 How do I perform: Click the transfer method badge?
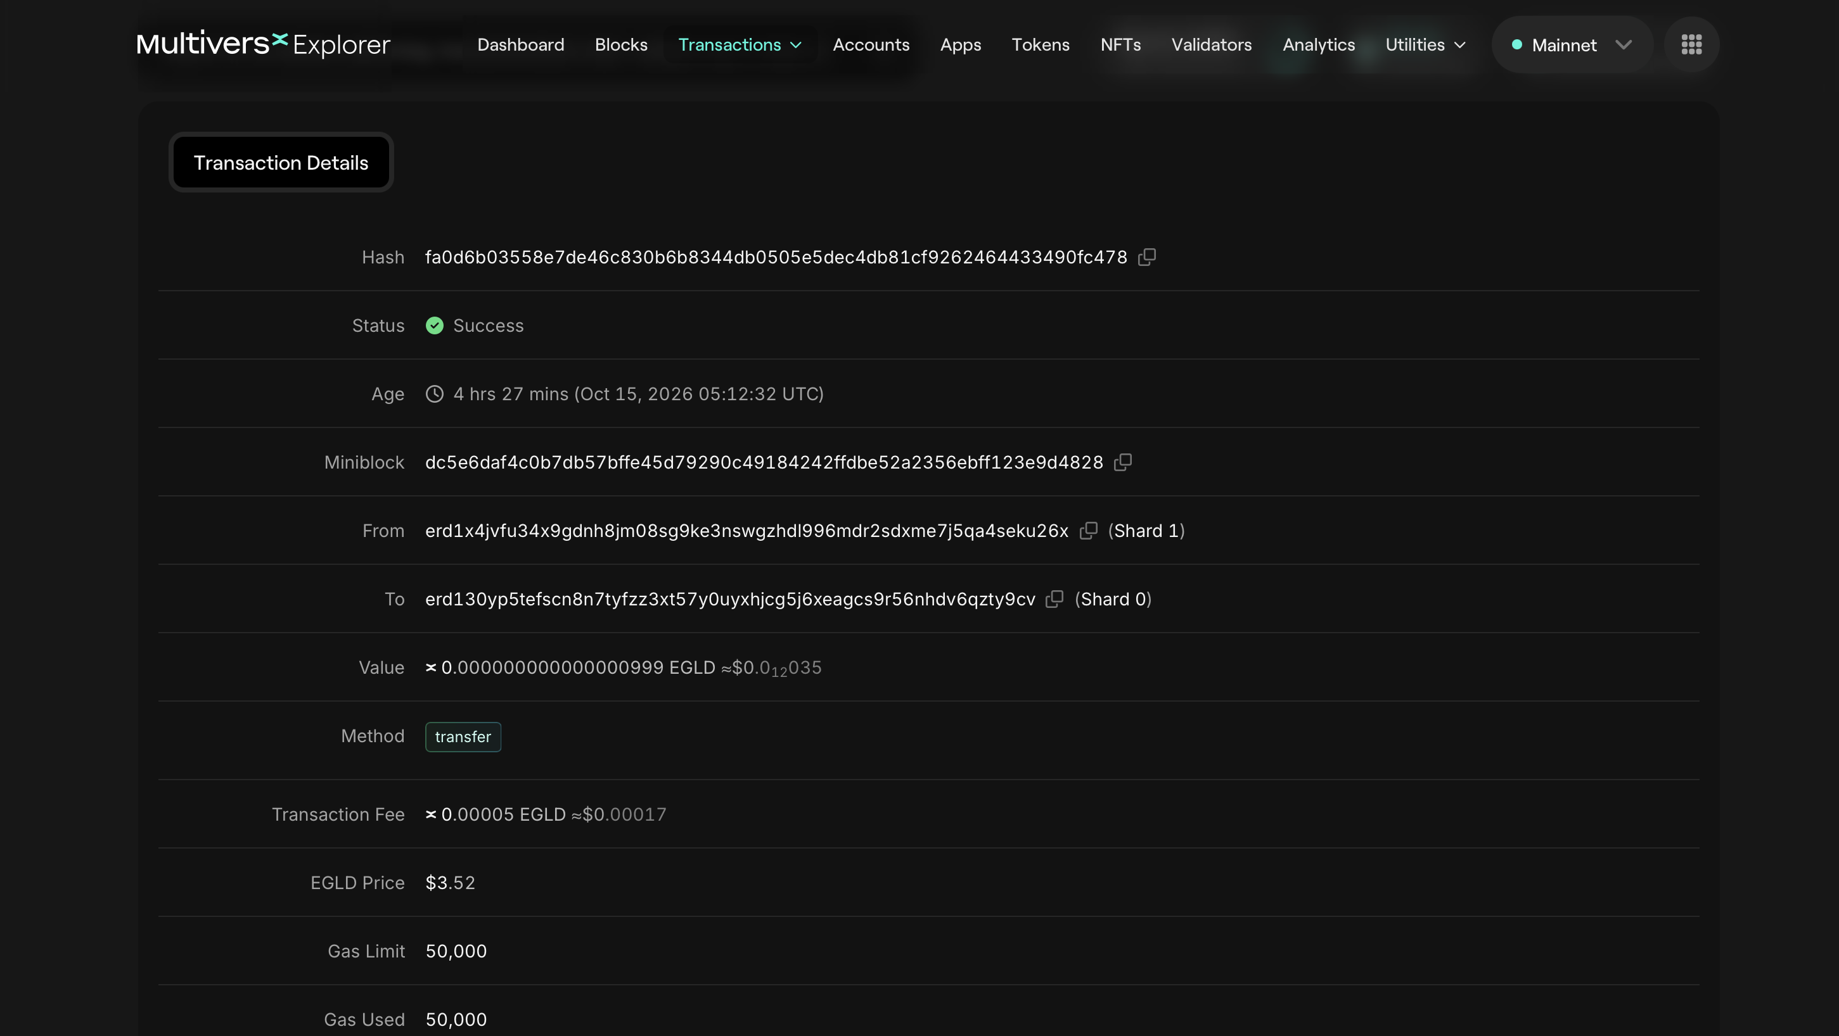pyautogui.click(x=463, y=737)
